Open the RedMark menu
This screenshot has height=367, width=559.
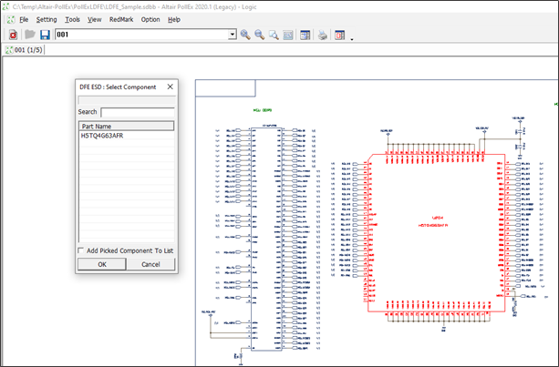(120, 19)
